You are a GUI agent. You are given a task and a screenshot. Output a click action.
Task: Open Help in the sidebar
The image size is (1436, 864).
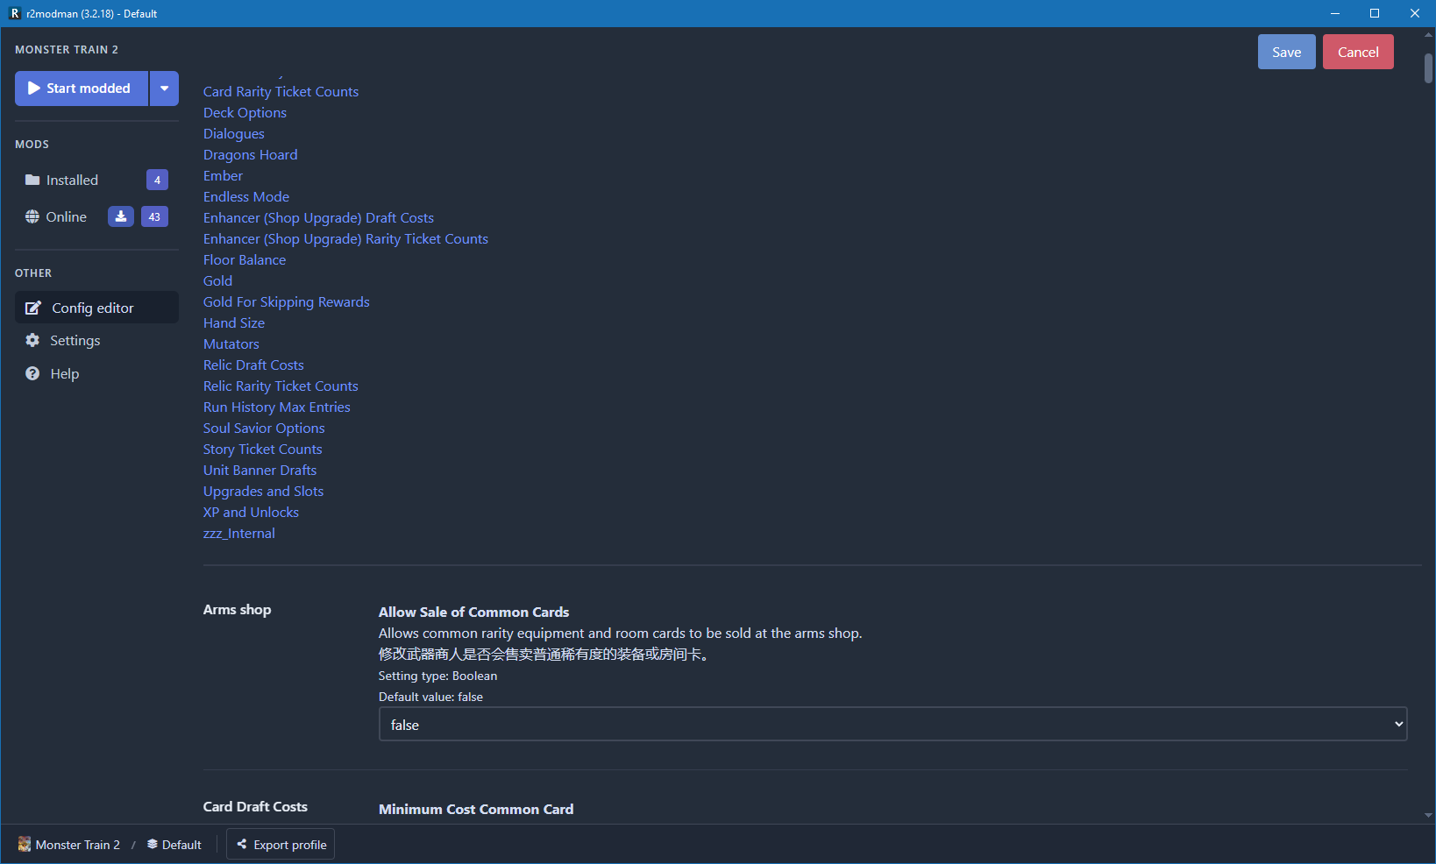click(x=96, y=373)
